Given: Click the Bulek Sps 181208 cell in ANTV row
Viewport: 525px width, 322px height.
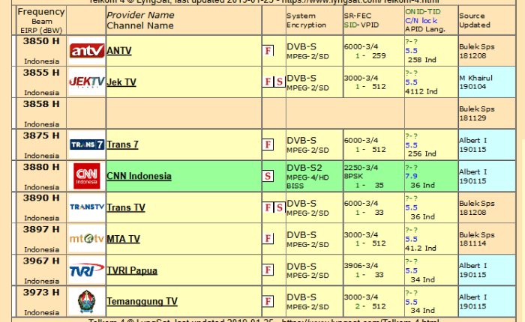Looking at the screenshot, I should point(487,51).
